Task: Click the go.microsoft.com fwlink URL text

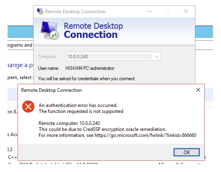Action: (x=145, y=135)
